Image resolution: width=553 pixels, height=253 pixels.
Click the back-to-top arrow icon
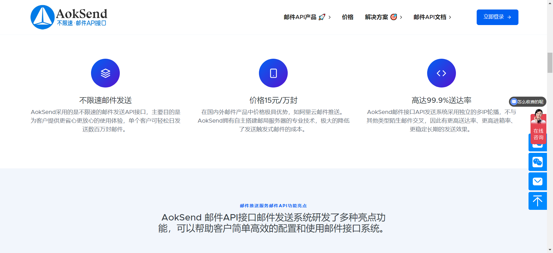tap(537, 201)
